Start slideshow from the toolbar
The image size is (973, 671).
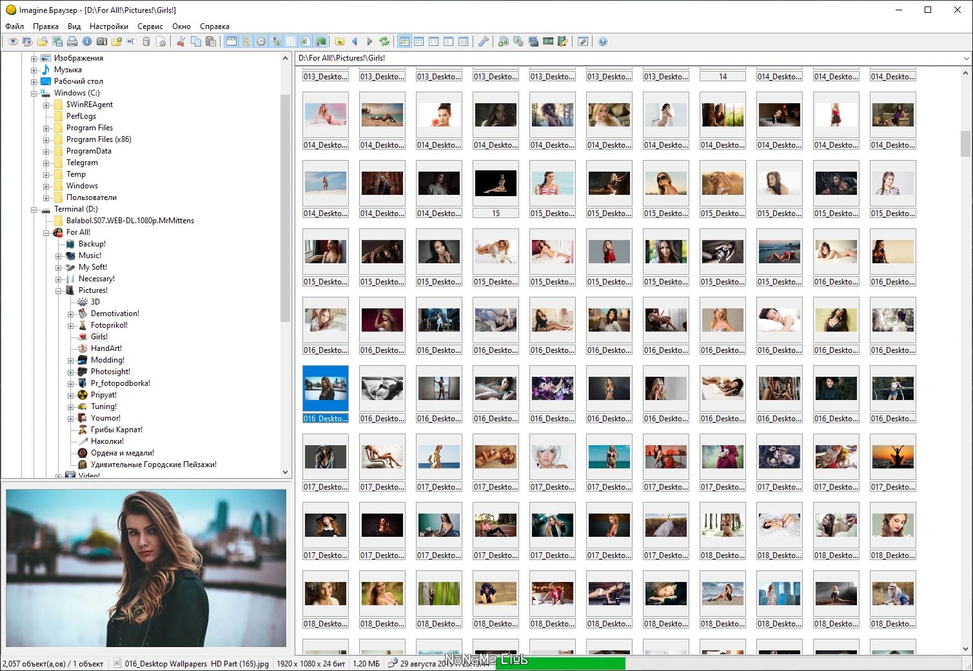pyautogui.click(x=28, y=41)
